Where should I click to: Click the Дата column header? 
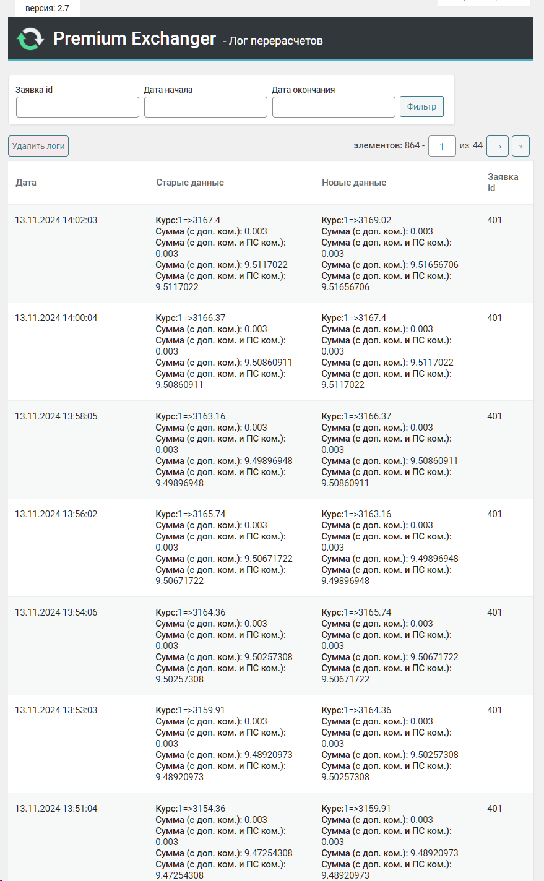pyautogui.click(x=26, y=183)
